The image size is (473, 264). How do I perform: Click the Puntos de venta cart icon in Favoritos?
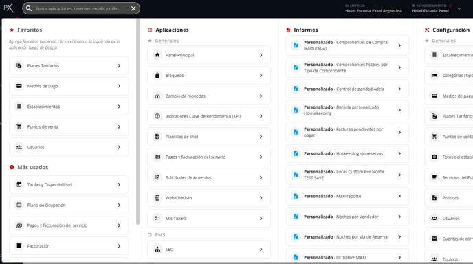pyautogui.click(x=19, y=126)
